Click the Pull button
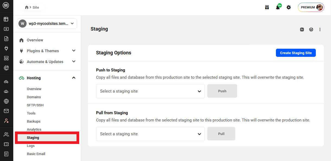331x161 pixels. (x=221, y=134)
